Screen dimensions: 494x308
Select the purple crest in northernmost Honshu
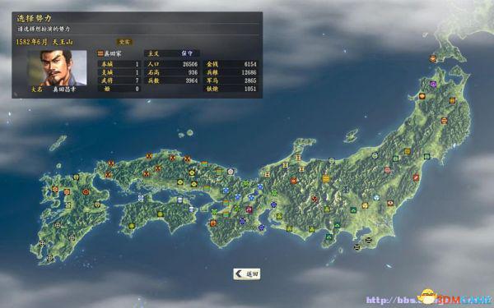(x=433, y=84)
